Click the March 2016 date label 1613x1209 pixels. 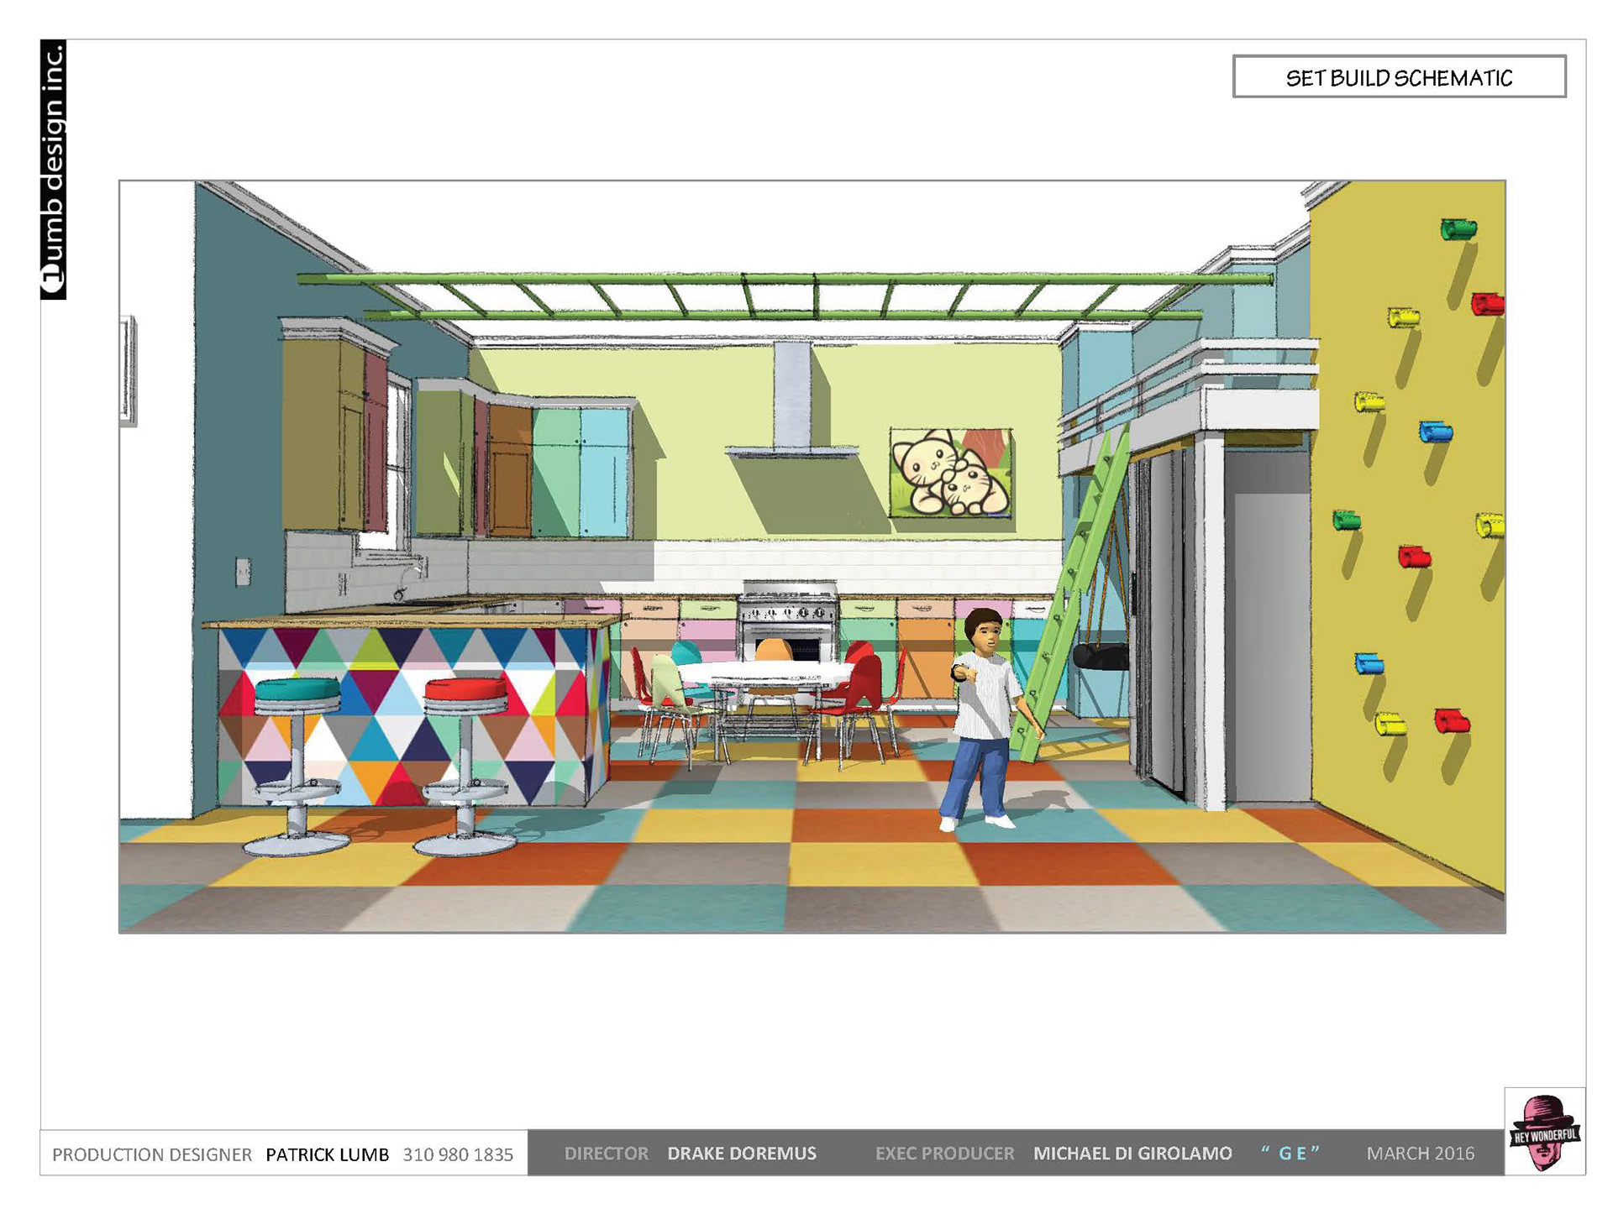tap(1420, 1154)
